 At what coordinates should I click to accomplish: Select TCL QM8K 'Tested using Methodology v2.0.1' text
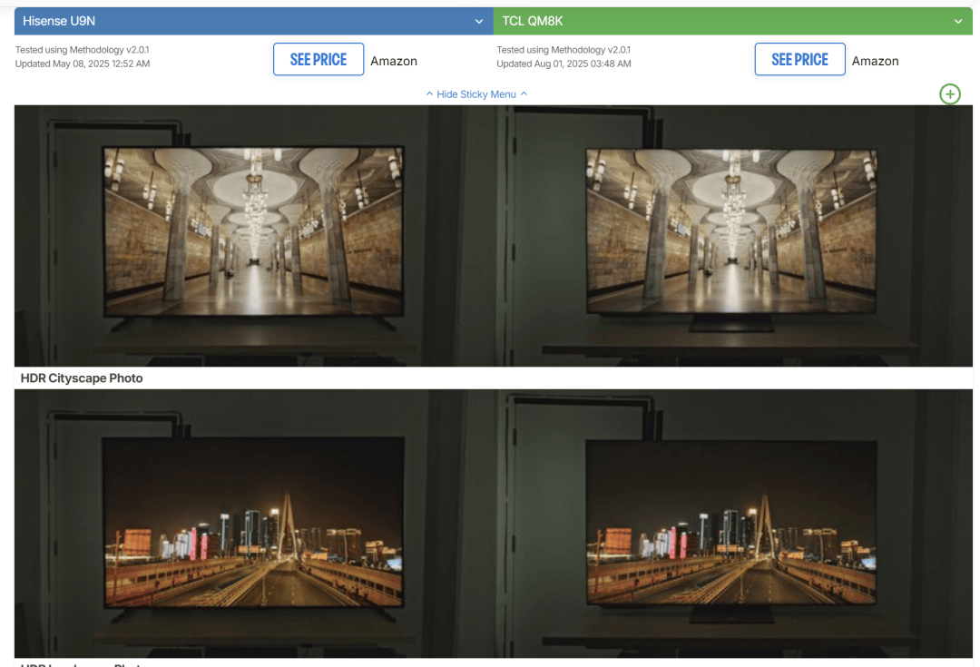tap(563, 50)
